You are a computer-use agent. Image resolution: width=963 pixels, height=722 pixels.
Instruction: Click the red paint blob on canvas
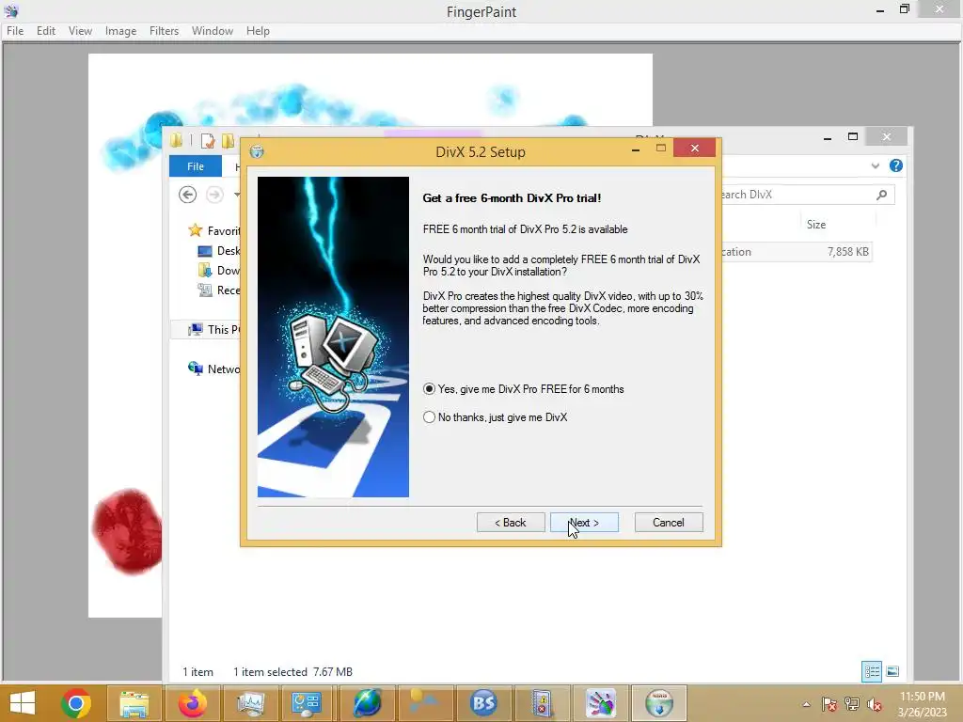coord(127,532)
